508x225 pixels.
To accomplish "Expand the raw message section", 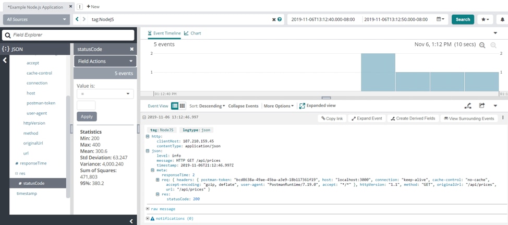I will 148,209.
